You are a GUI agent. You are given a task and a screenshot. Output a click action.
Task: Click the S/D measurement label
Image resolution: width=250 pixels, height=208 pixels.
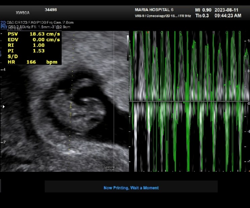13,56
